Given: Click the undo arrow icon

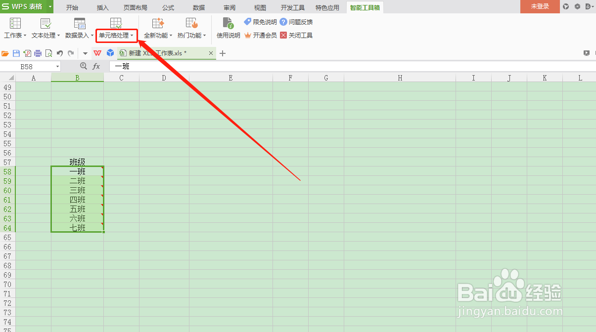Looking at the screenshot, I should [60, 53].
